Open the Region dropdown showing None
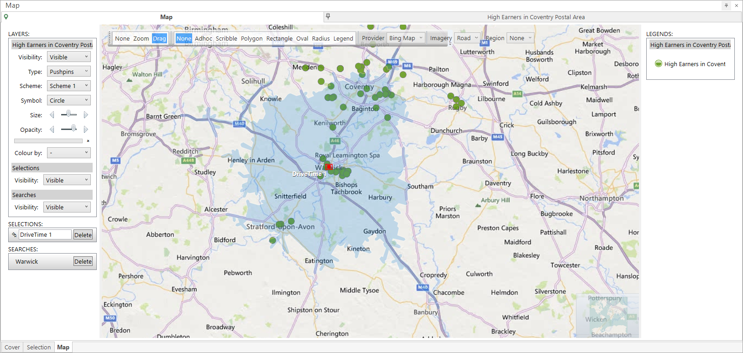The image size is (743, 353). [520, 38]
